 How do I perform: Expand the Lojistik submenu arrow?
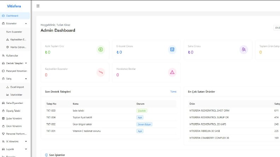[x=26, y=149]
